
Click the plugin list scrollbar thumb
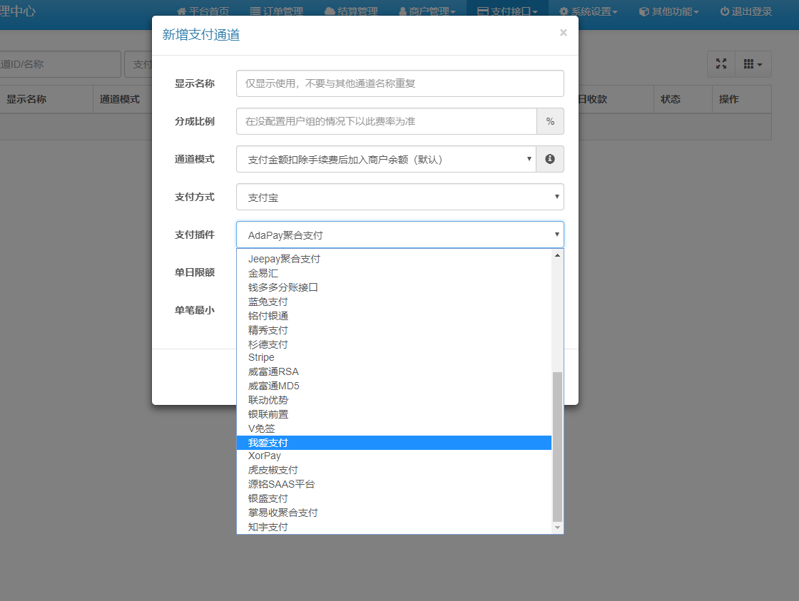click(x=557, y=447)
